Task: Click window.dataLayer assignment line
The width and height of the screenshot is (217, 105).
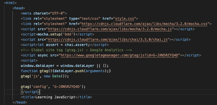Action: tap(65, 66)
